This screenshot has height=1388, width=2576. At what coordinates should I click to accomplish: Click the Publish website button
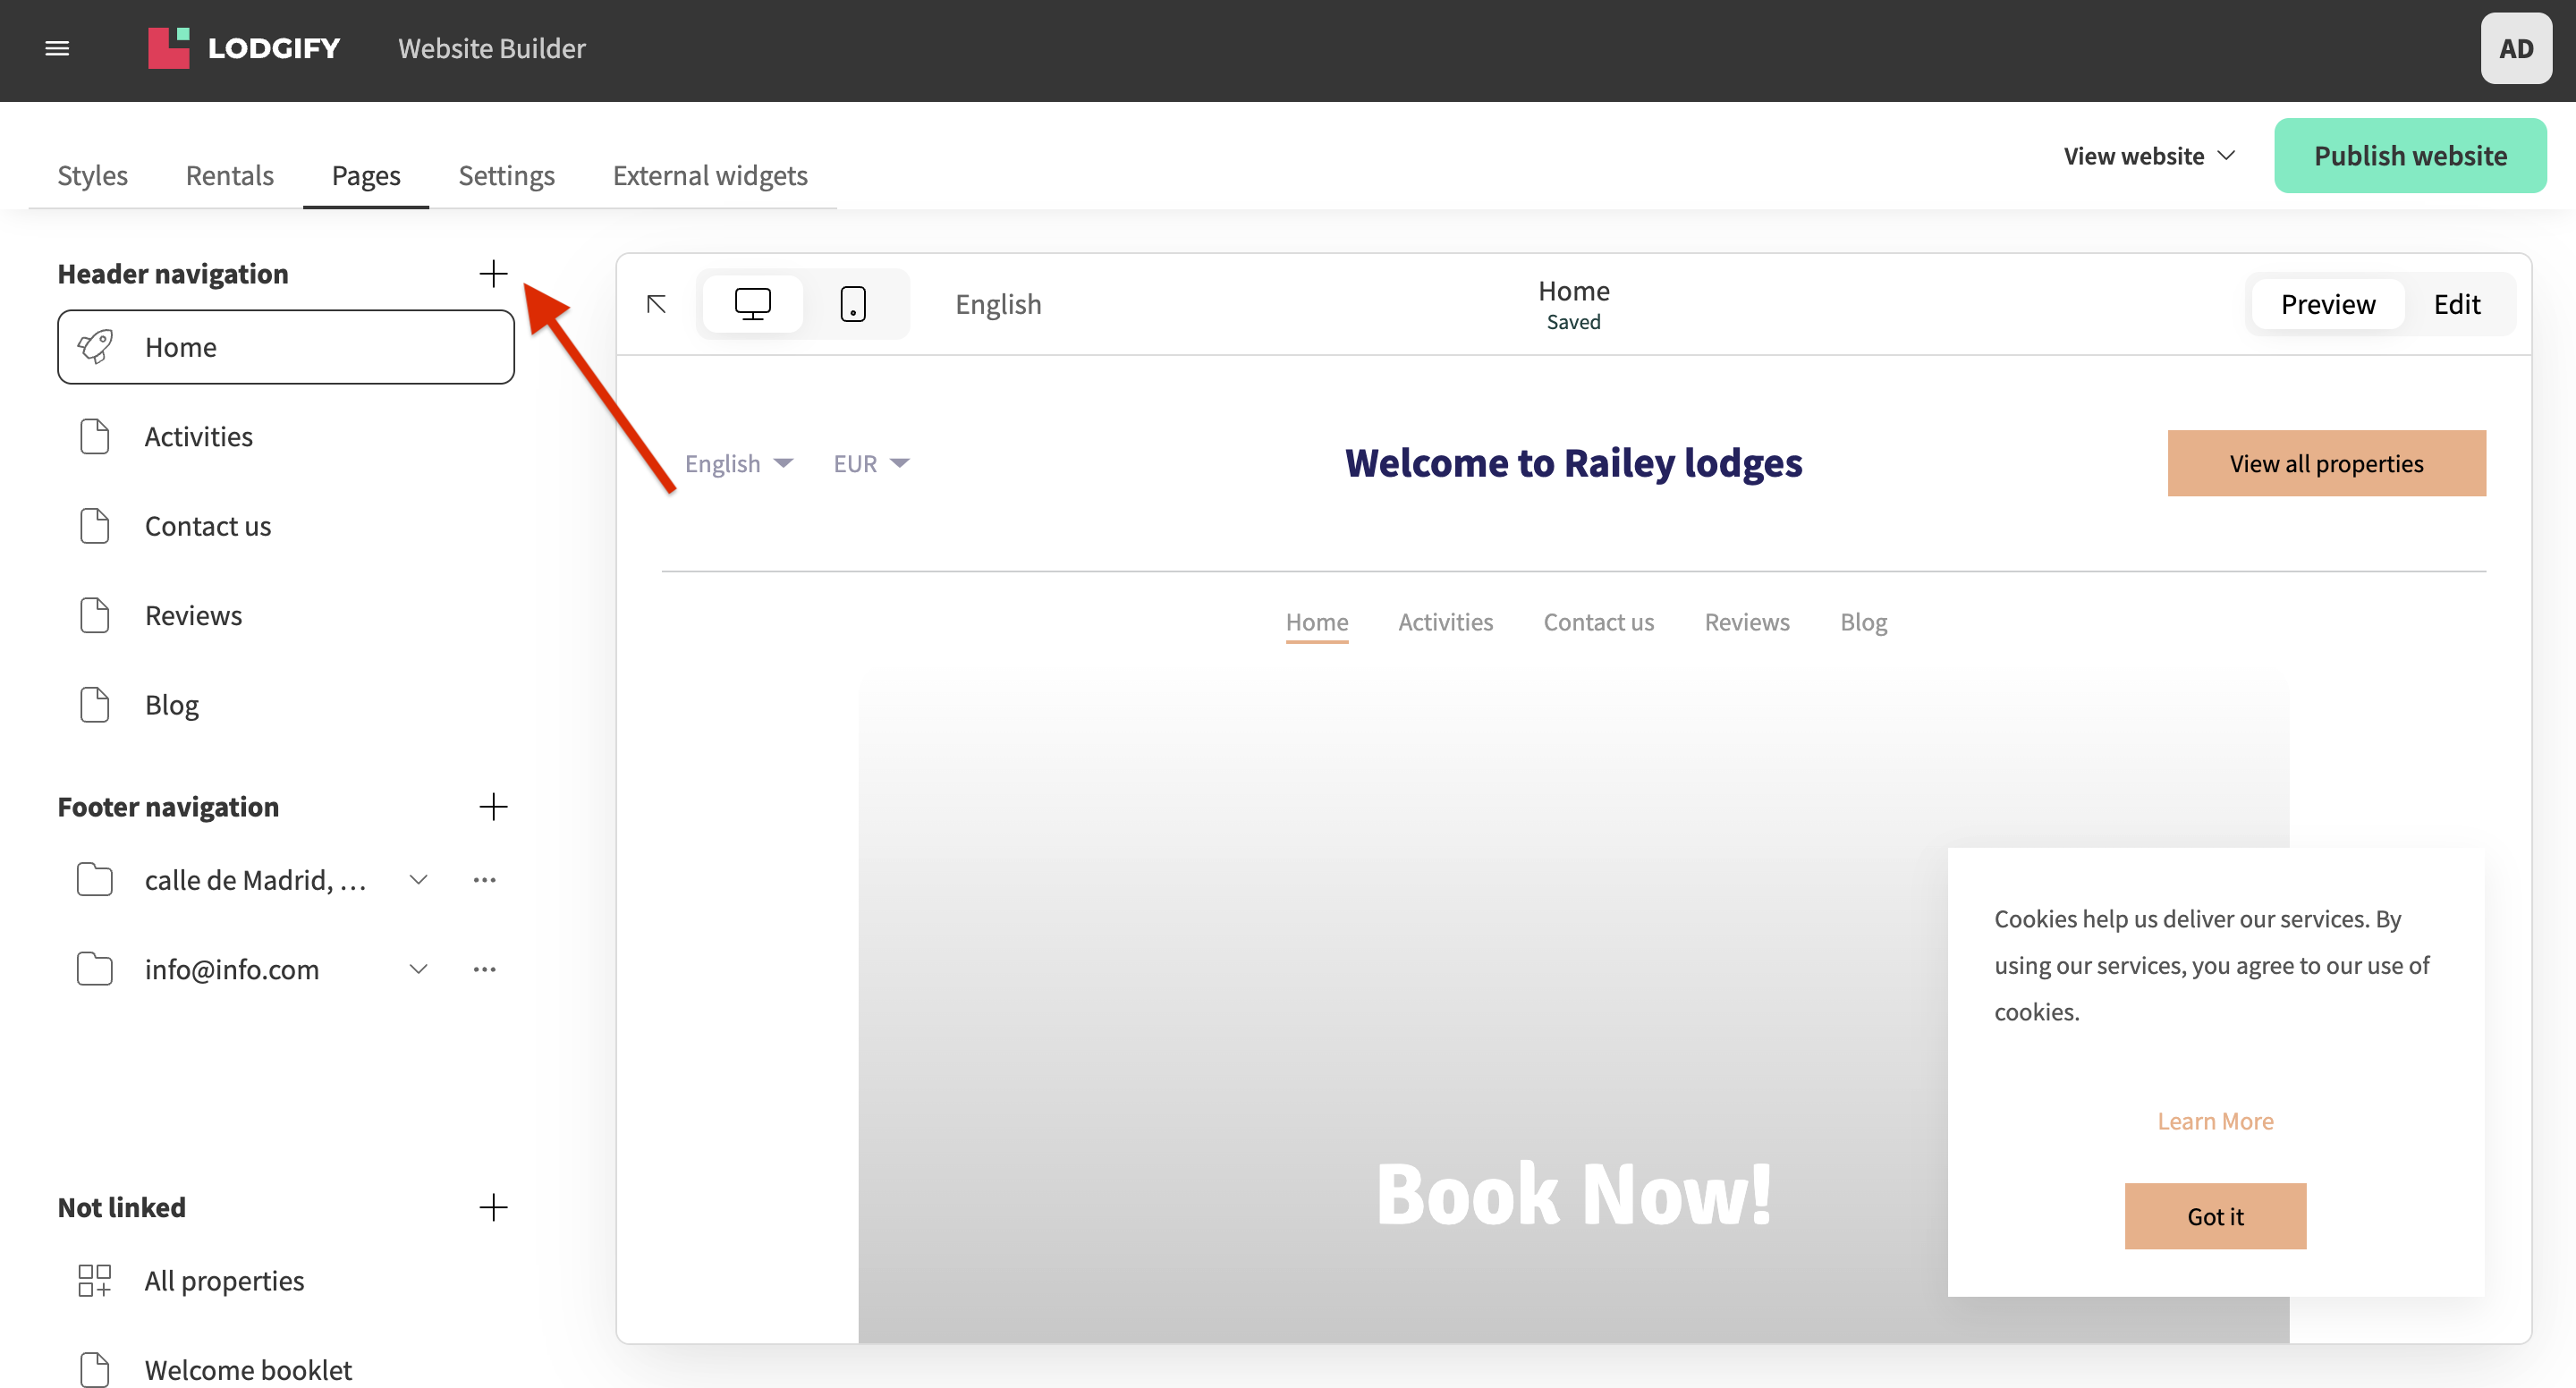click(2409, 156)
